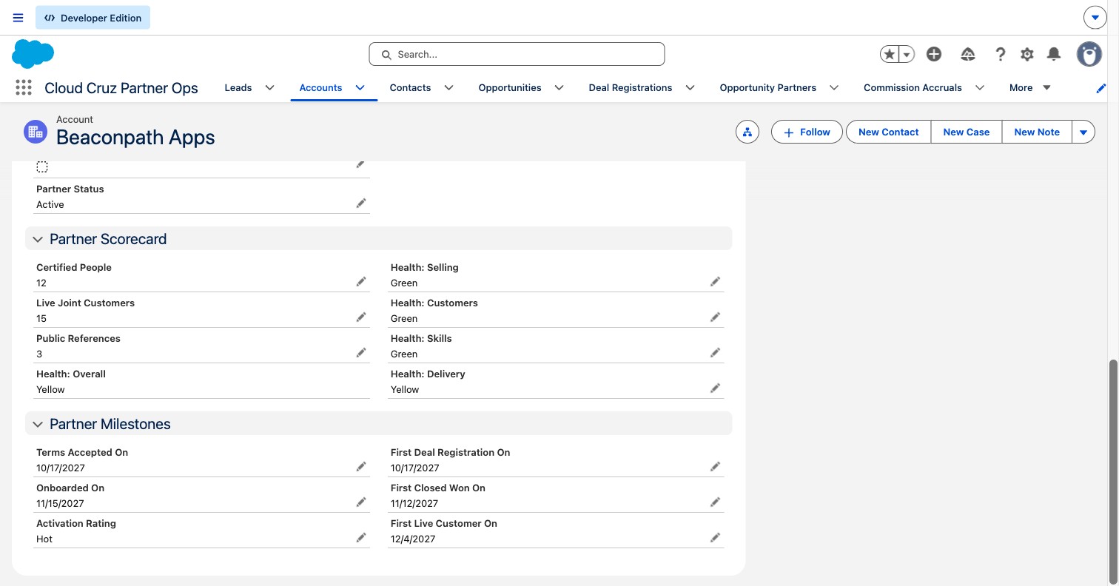Click the Salesforce cloud logo
1119x586 pixels.
tap(33, 54)
